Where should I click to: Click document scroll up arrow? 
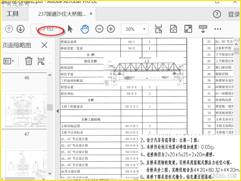click(236, 44)
